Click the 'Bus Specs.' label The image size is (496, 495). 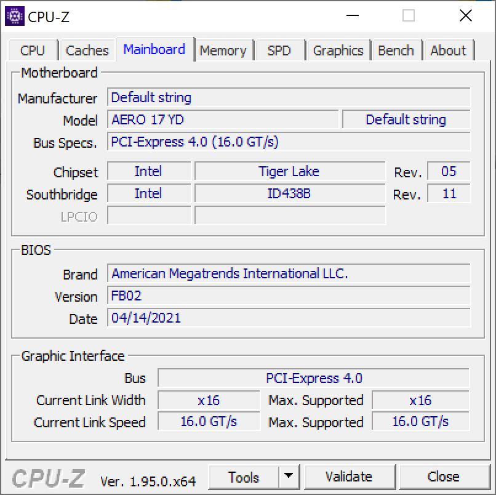[65, 143]
